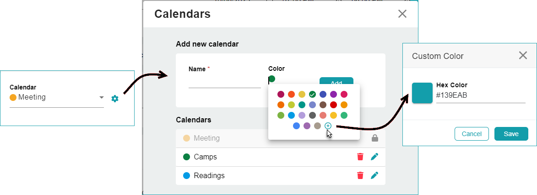The height and width of the screenshot is (195, 537).
Task: Open calendar settings gear icon
Action: [115, 98]
